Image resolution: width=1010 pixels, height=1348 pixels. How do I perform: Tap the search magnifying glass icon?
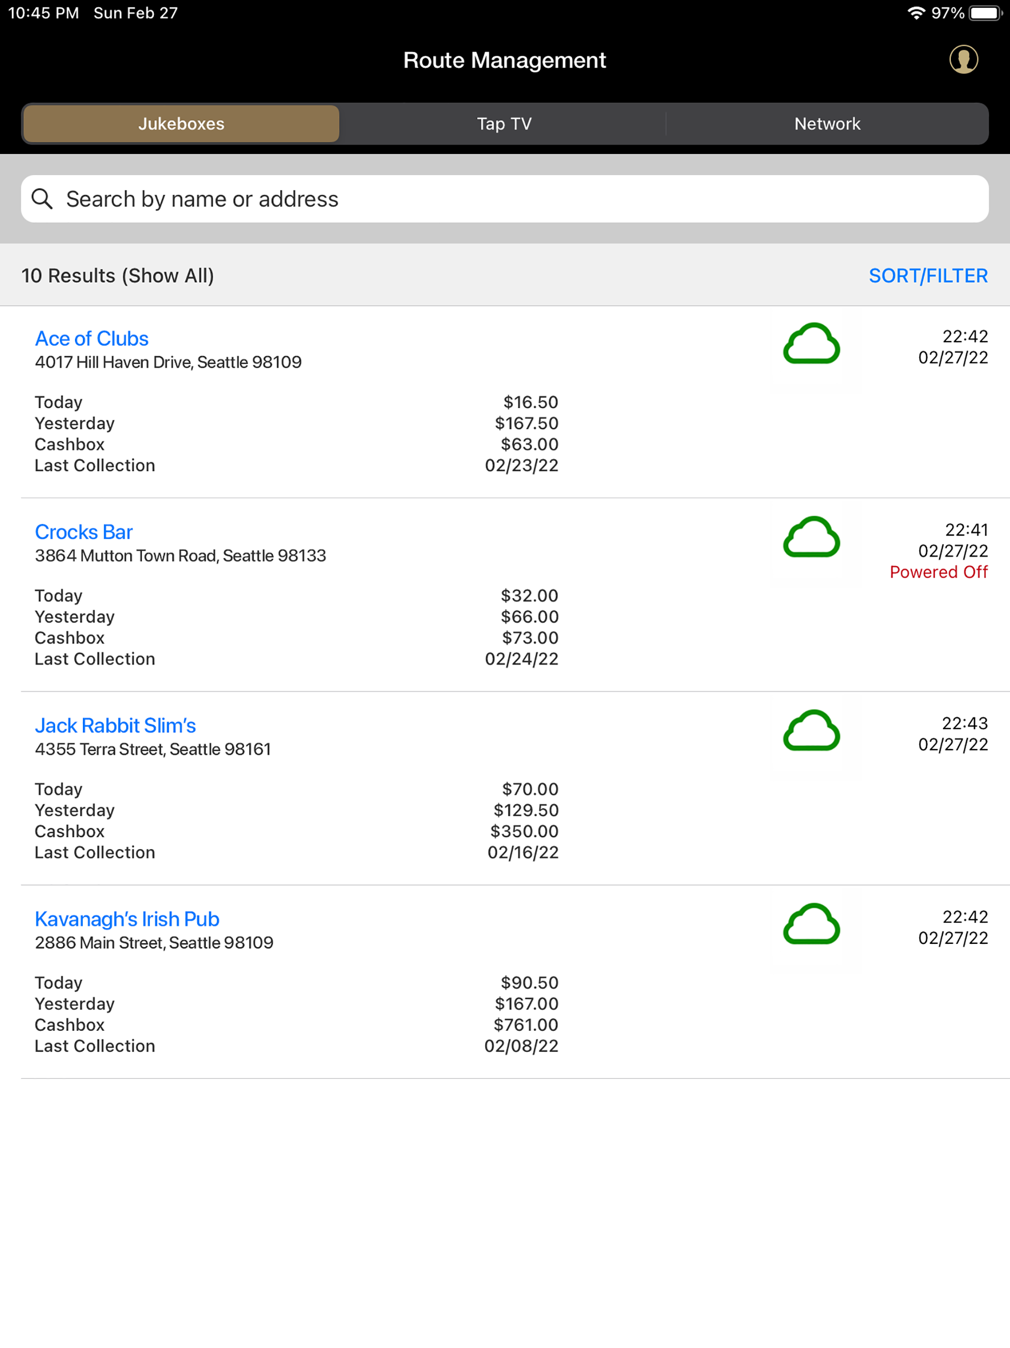42,199
